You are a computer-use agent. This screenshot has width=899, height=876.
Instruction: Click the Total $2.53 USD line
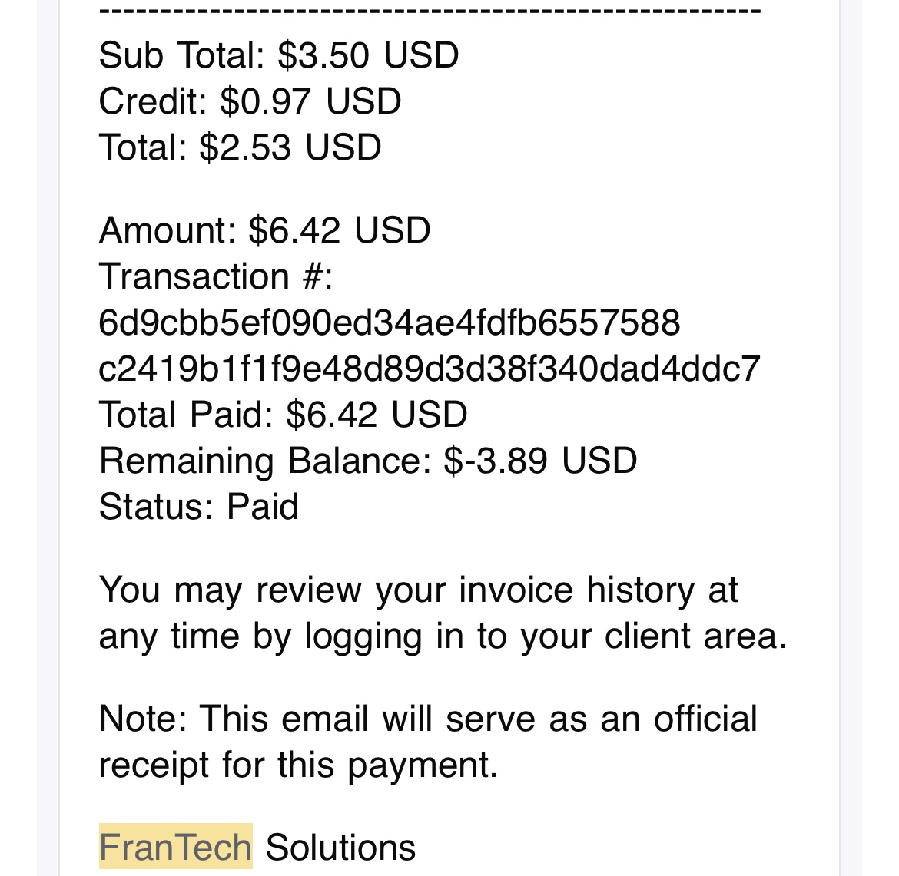click(240, 147)
